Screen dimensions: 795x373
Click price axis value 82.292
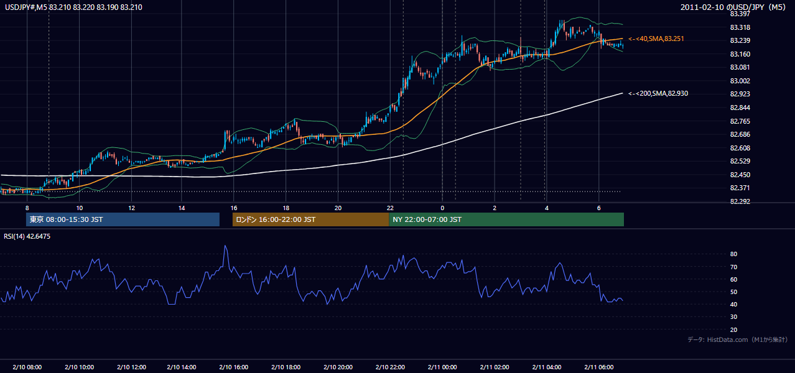click(740, 201)
